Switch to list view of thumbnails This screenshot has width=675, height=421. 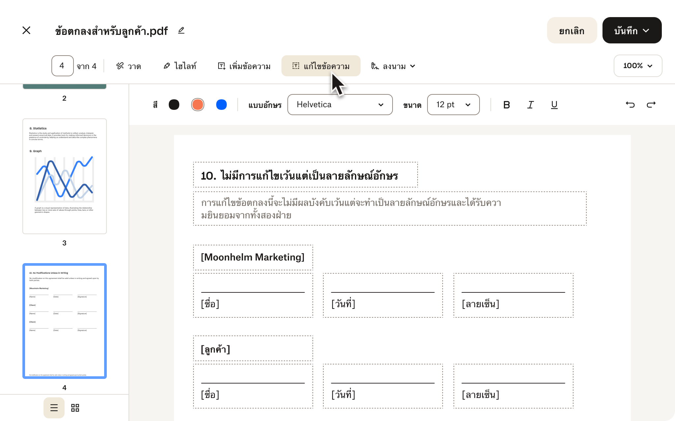tap(54, 408)
